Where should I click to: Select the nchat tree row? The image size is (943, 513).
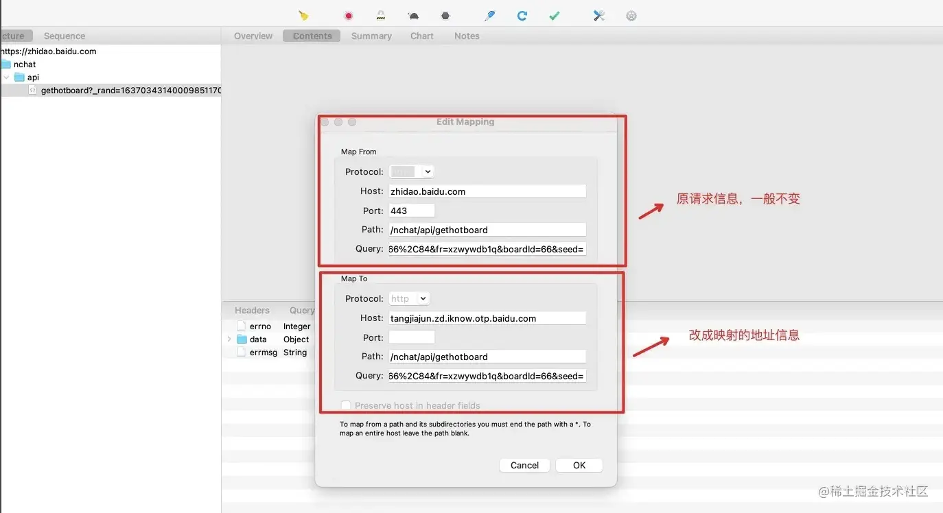pos(110,64)
